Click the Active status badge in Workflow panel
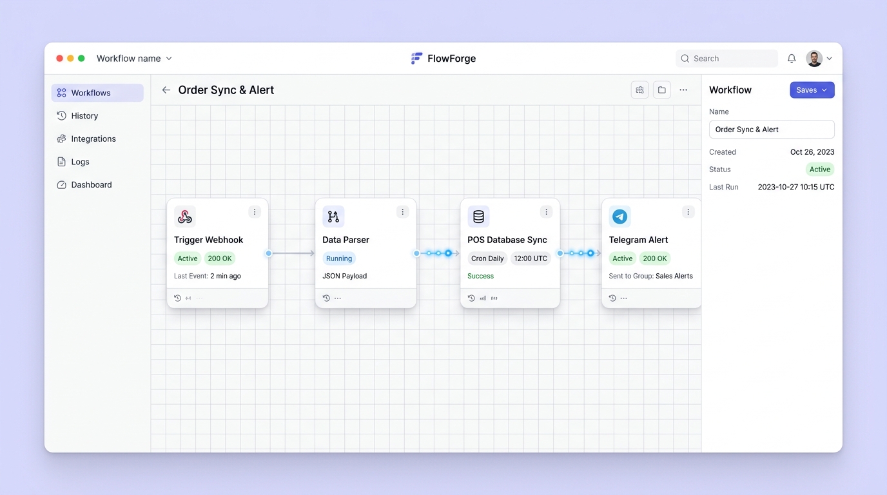This screenshot has width=887, height=495. pyautogui.click(x=820, y=170)
